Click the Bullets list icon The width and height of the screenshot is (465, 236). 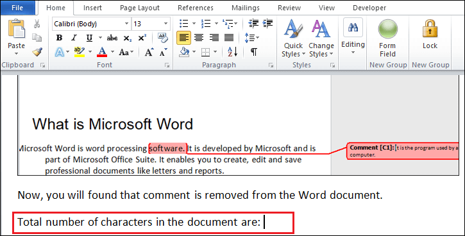coord(184,23)
